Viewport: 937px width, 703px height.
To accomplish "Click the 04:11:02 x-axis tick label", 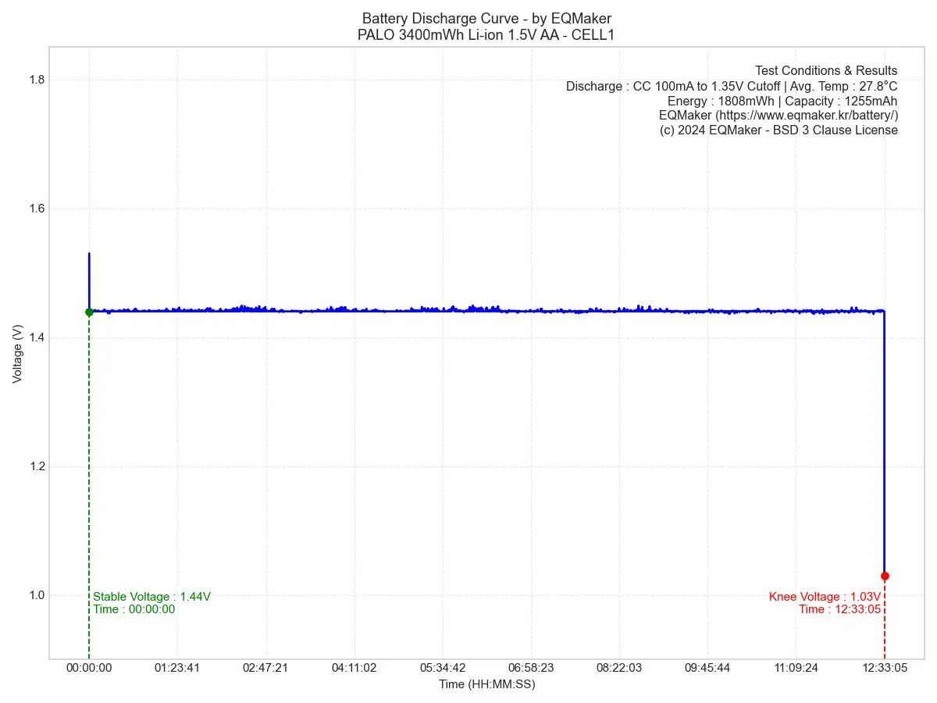I will click(354, 668).
